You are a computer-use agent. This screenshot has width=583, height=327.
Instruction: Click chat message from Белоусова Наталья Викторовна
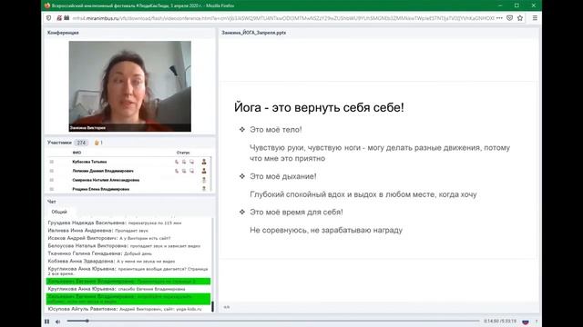tap(124, 246)
